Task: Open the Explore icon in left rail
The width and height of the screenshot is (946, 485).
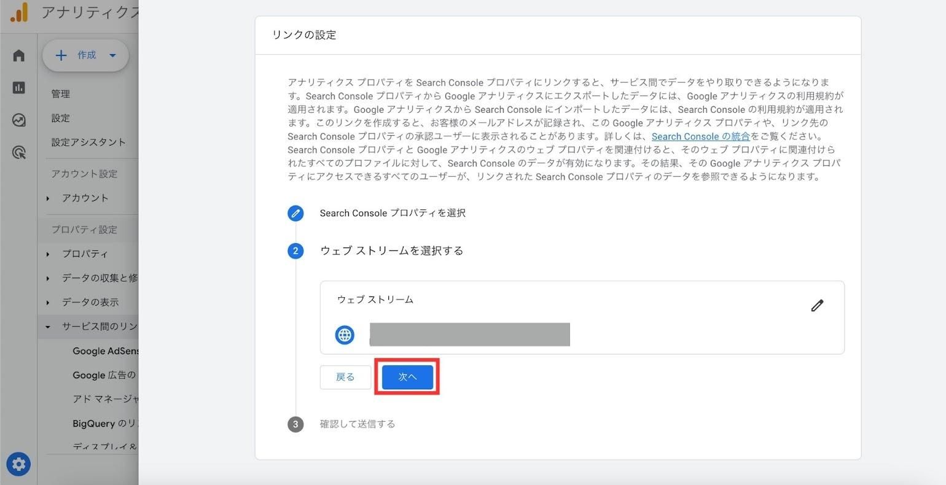Action: [18, 120]
